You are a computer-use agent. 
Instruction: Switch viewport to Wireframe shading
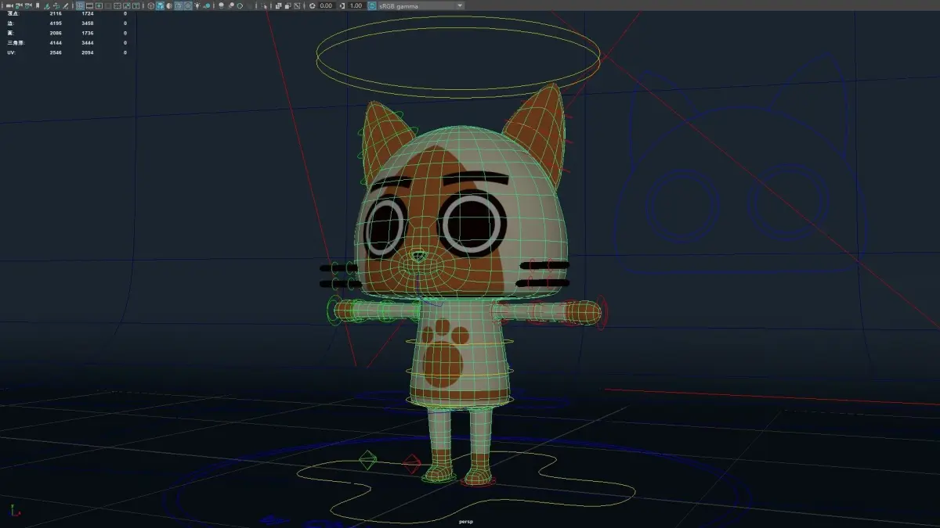click(152, 5)
